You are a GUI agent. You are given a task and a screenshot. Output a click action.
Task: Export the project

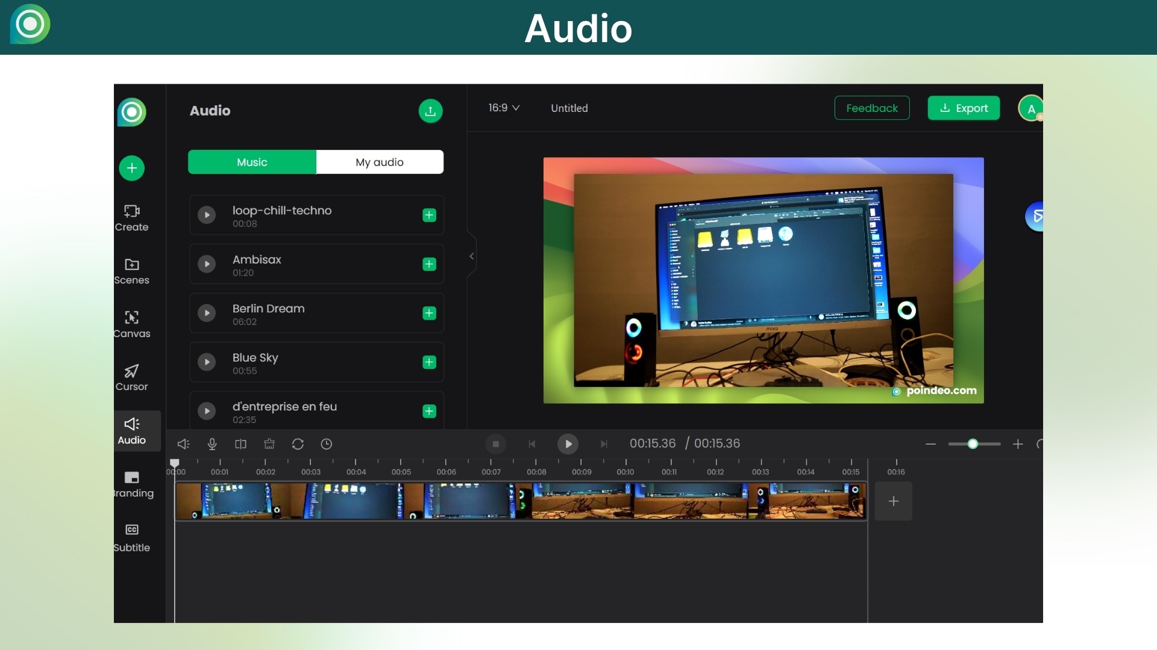[x=963, y=108]
